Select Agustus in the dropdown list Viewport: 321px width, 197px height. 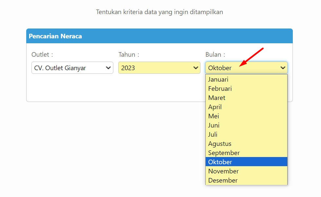pyautogui.click(x=246, y=144)
